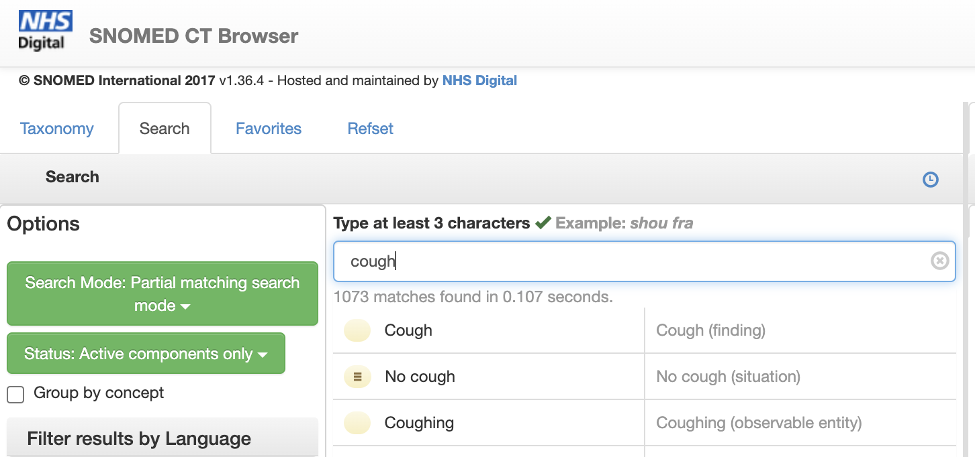Click the green checkmark validation icon
The image size is (975, 457).
tap(543, 223)
